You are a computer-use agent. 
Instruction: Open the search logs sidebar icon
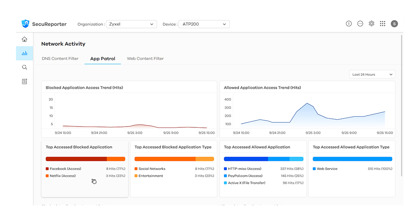pyautogui.click(x=24, y=67)
